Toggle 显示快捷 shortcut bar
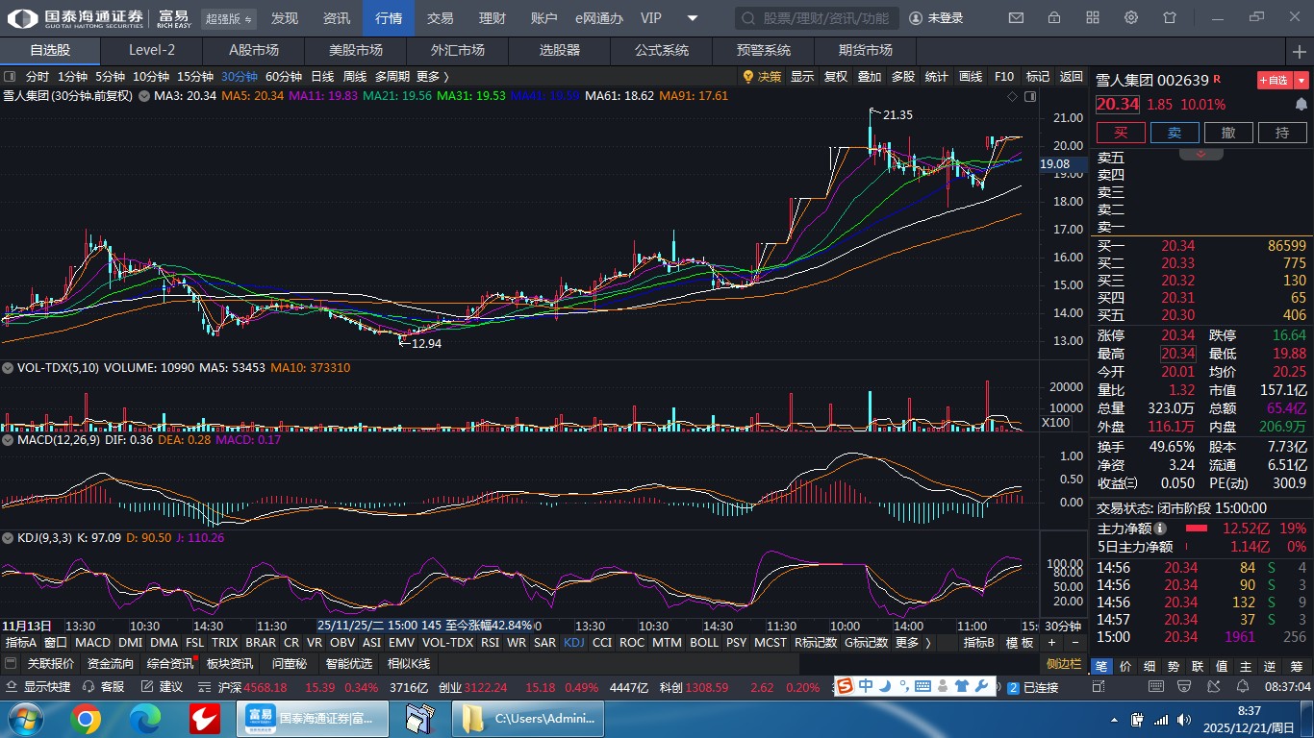Image resolution: width=1314 pixels, height=738 pixels. click(38, 687)
